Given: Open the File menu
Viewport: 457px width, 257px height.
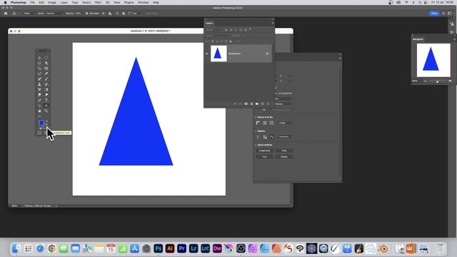Looking at the screenshot, I should [32, 2].
